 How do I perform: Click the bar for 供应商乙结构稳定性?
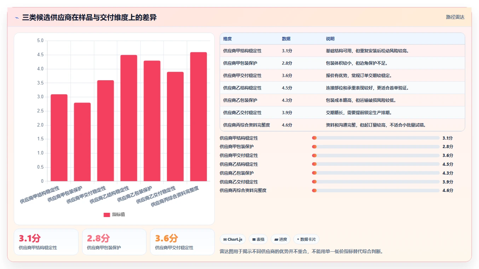tap(129, 118)
